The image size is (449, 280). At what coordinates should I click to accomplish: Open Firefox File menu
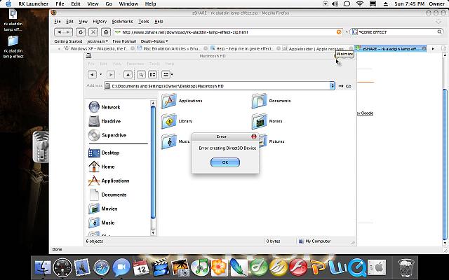58,22
